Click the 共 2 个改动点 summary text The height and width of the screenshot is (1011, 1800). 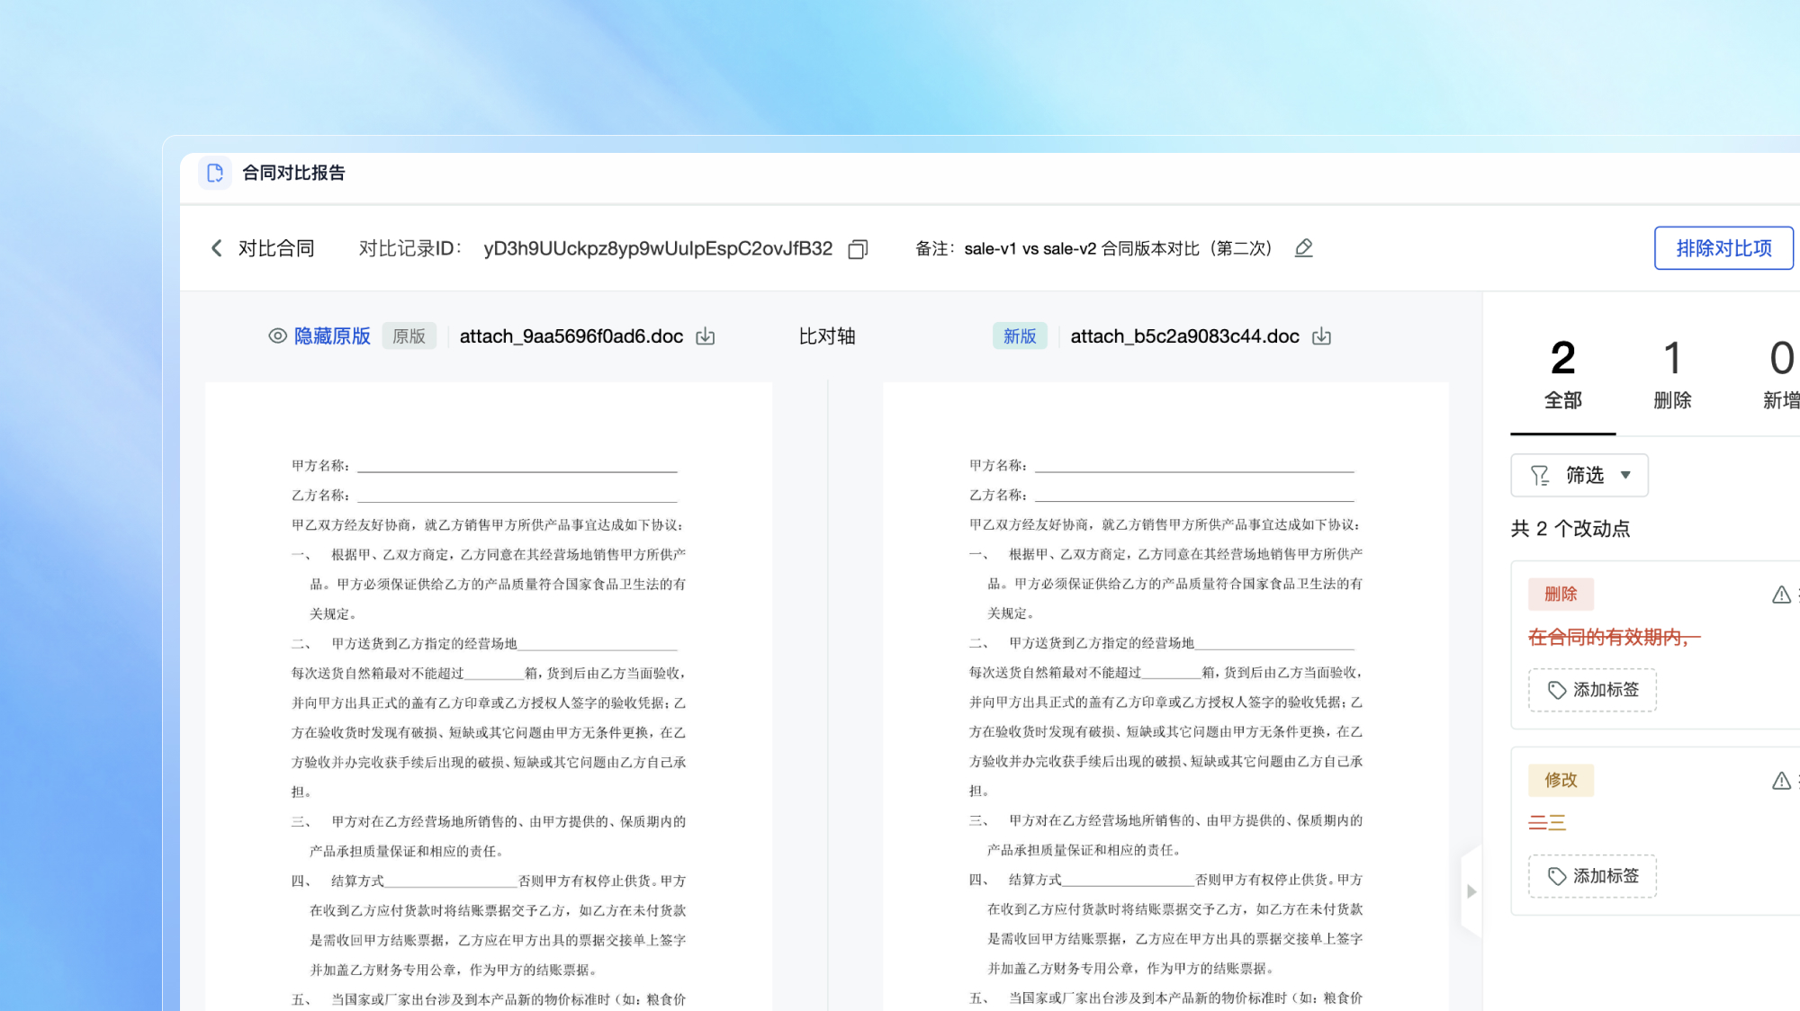(x=1570, y=529)
